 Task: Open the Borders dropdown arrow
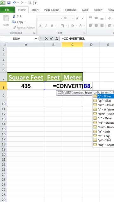click(66, 26)
